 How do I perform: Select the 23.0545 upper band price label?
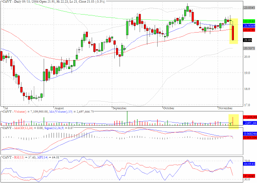click(x=249, y=8)
